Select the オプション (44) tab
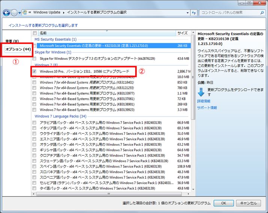Screen dimensions: 268x213 pyautogui.click(x=18, y=49)
